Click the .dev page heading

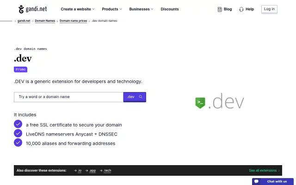23,58
